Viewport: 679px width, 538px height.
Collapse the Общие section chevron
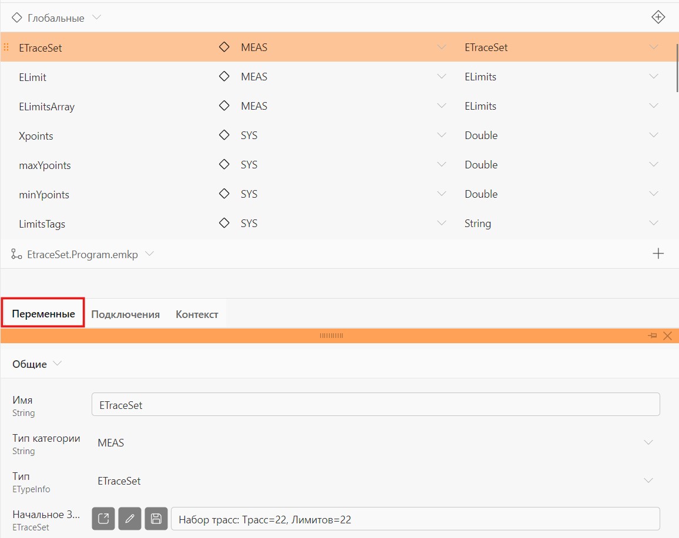[x=57, y=363]
